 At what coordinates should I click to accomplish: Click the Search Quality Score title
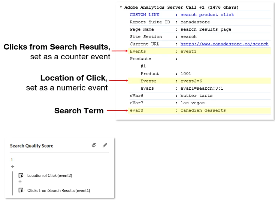[x=31, y=146]
